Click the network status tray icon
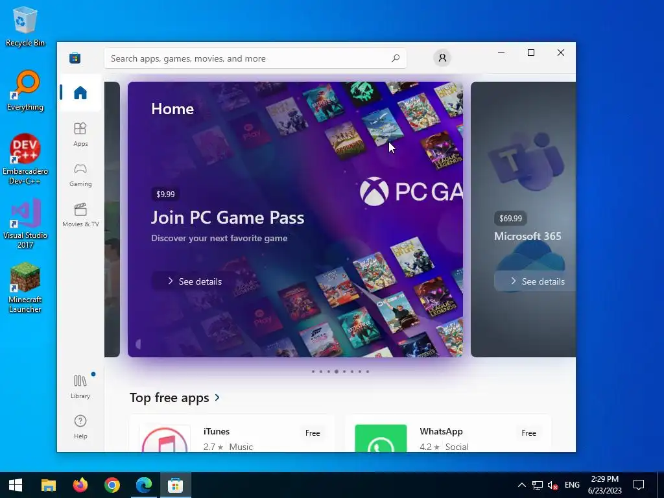664x498 pixels. click(538, 485)
